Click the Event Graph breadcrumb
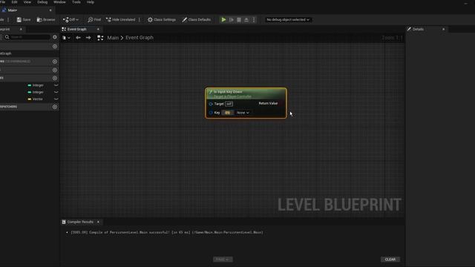 [140, 38]
